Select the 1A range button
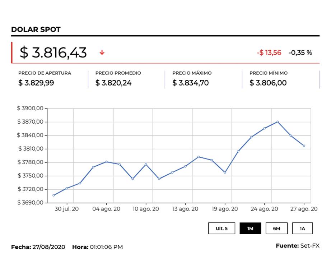 pos(302,228)
